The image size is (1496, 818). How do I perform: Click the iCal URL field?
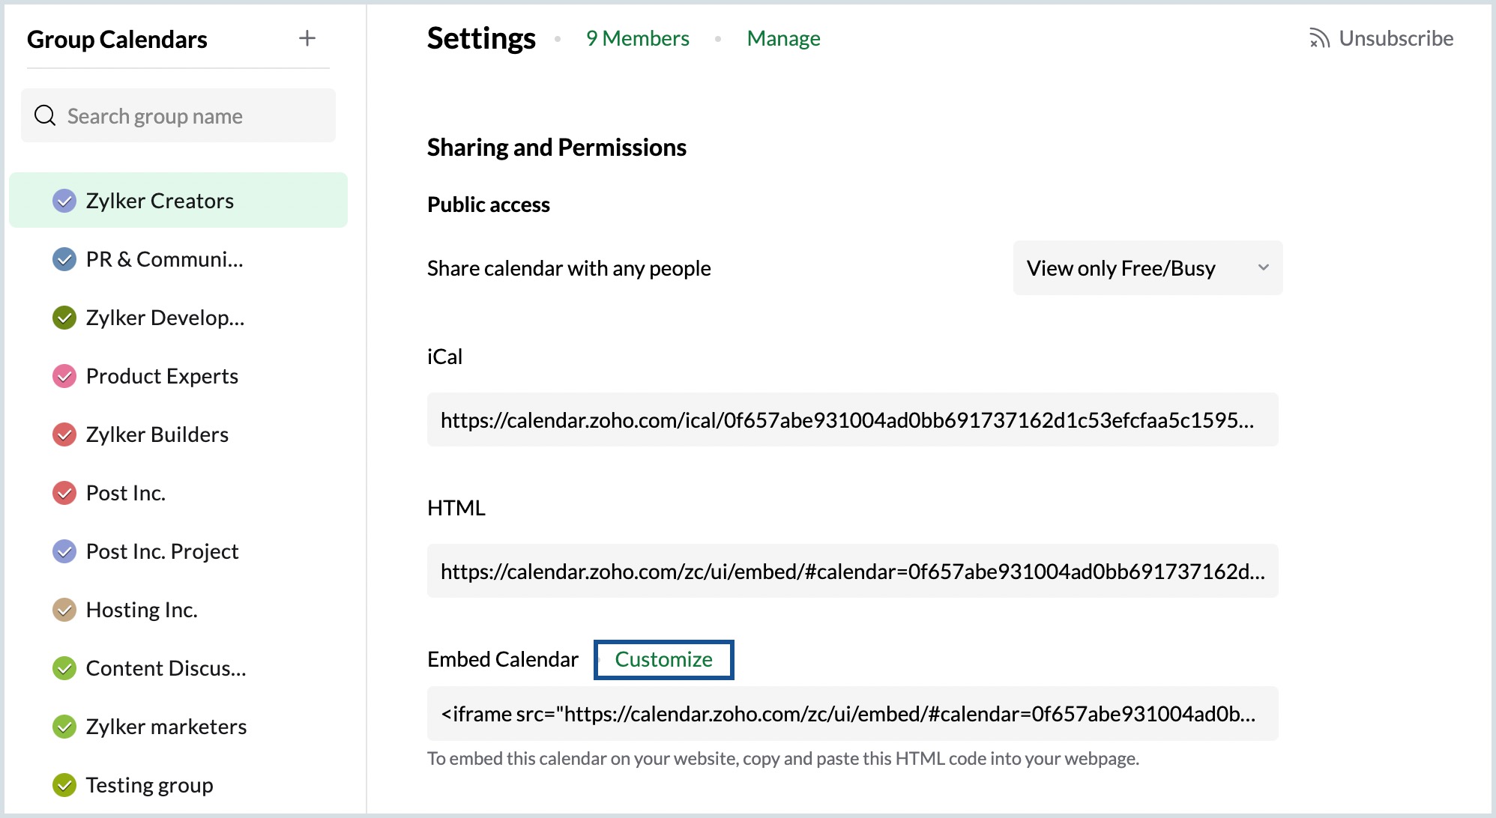[852, 420]
